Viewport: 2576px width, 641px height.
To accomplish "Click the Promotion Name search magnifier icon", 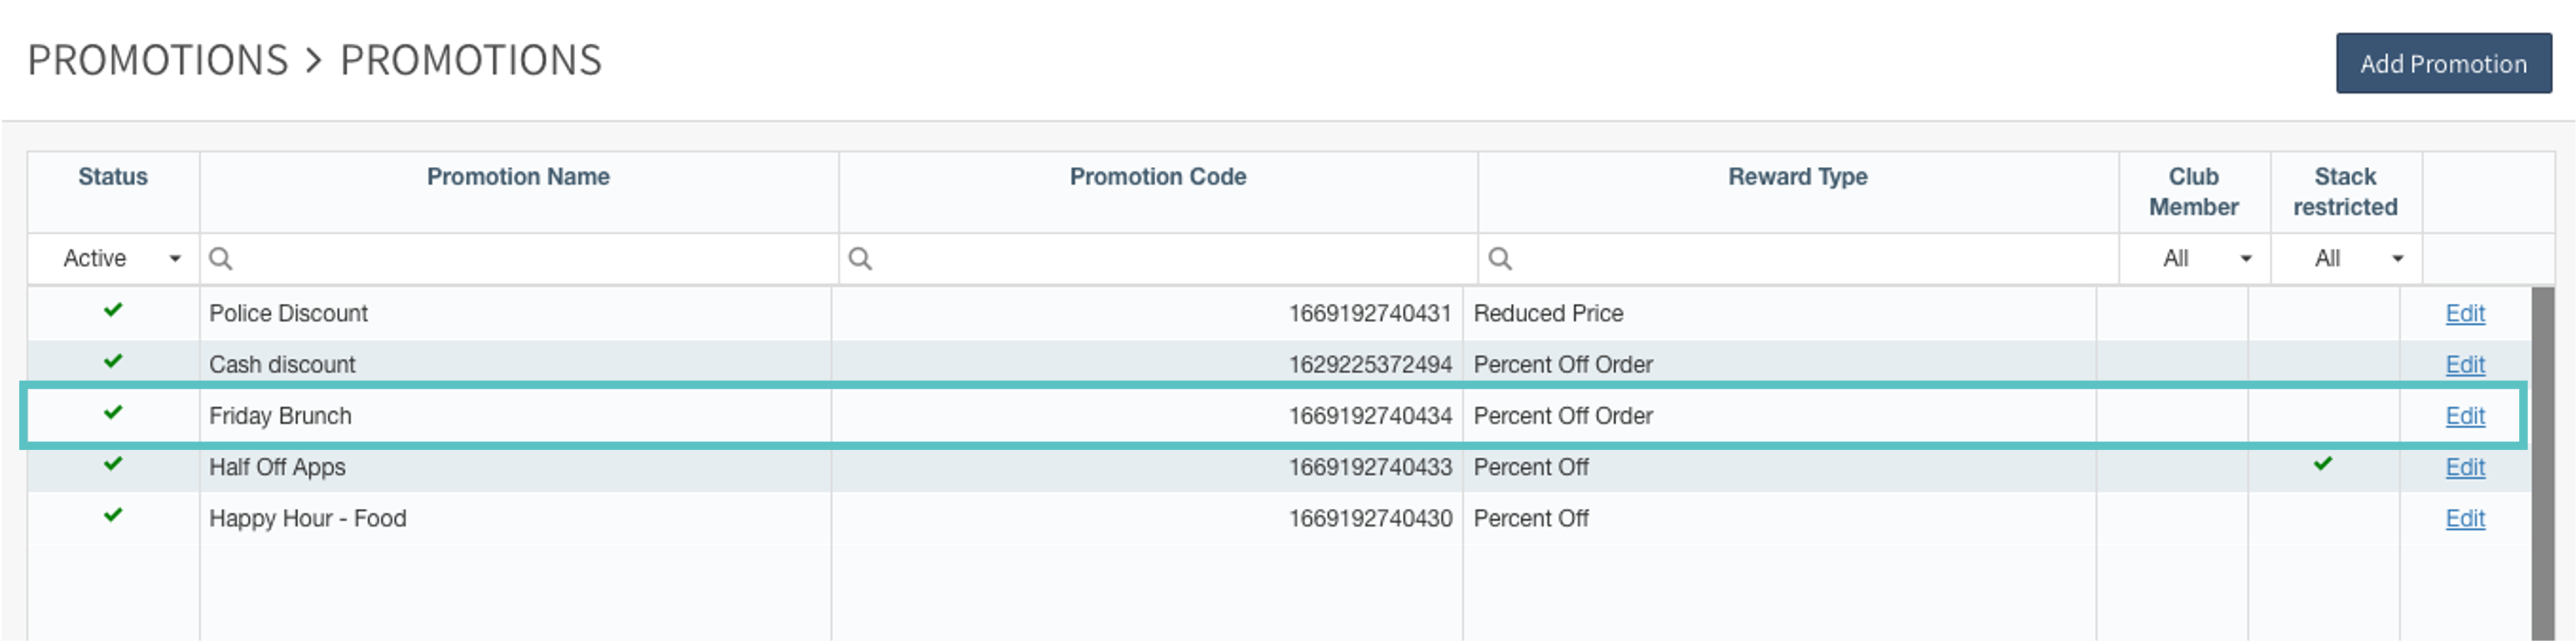I will pos(220,259).
